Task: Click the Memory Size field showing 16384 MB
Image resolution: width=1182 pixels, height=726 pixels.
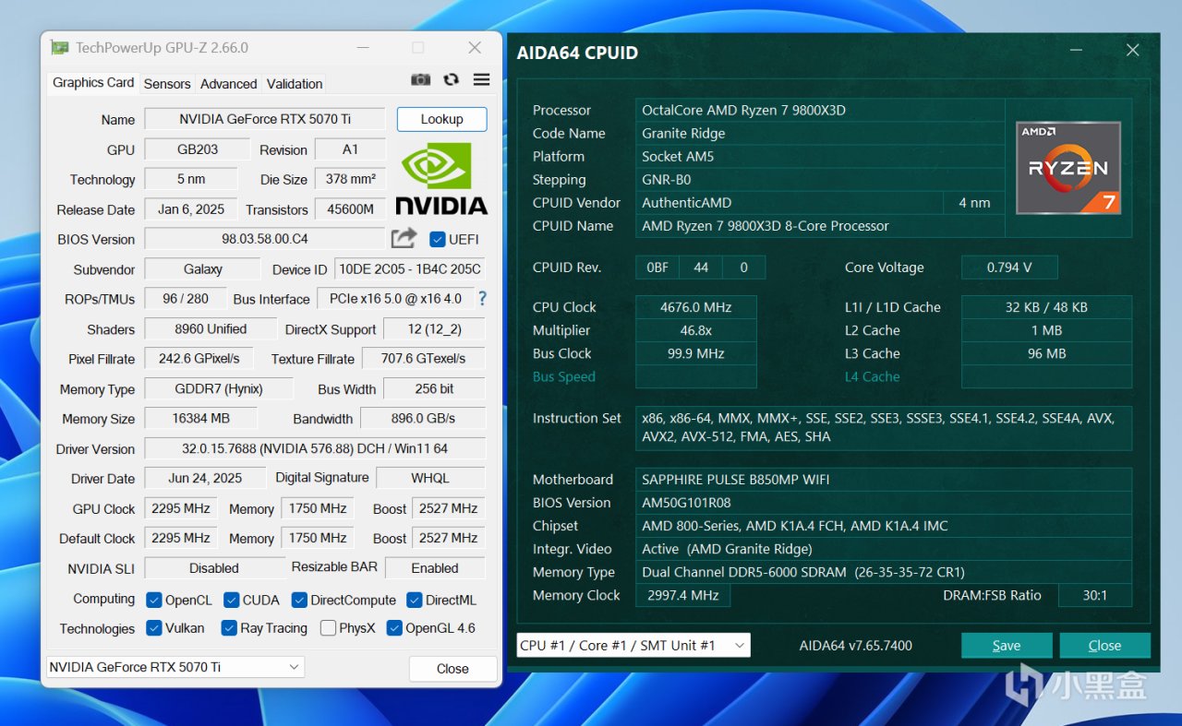Action: tap(200, 419)
